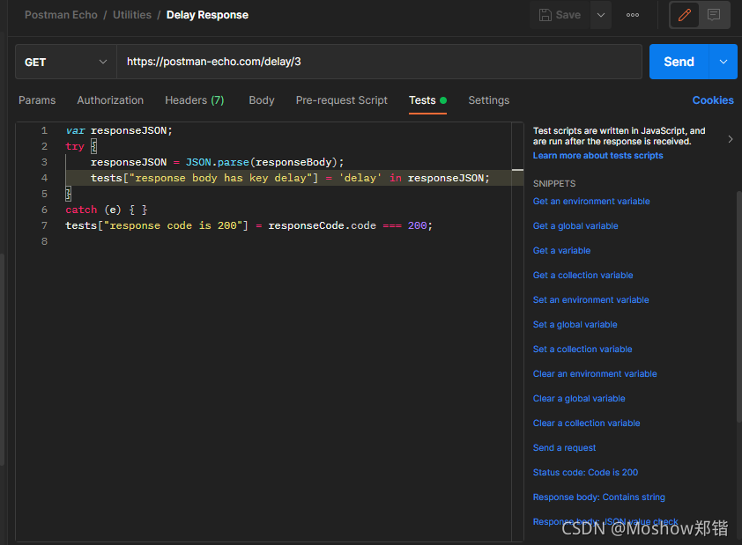Click the catch (e) code line
Screen dimensions: 742x545
click(107, 210)
